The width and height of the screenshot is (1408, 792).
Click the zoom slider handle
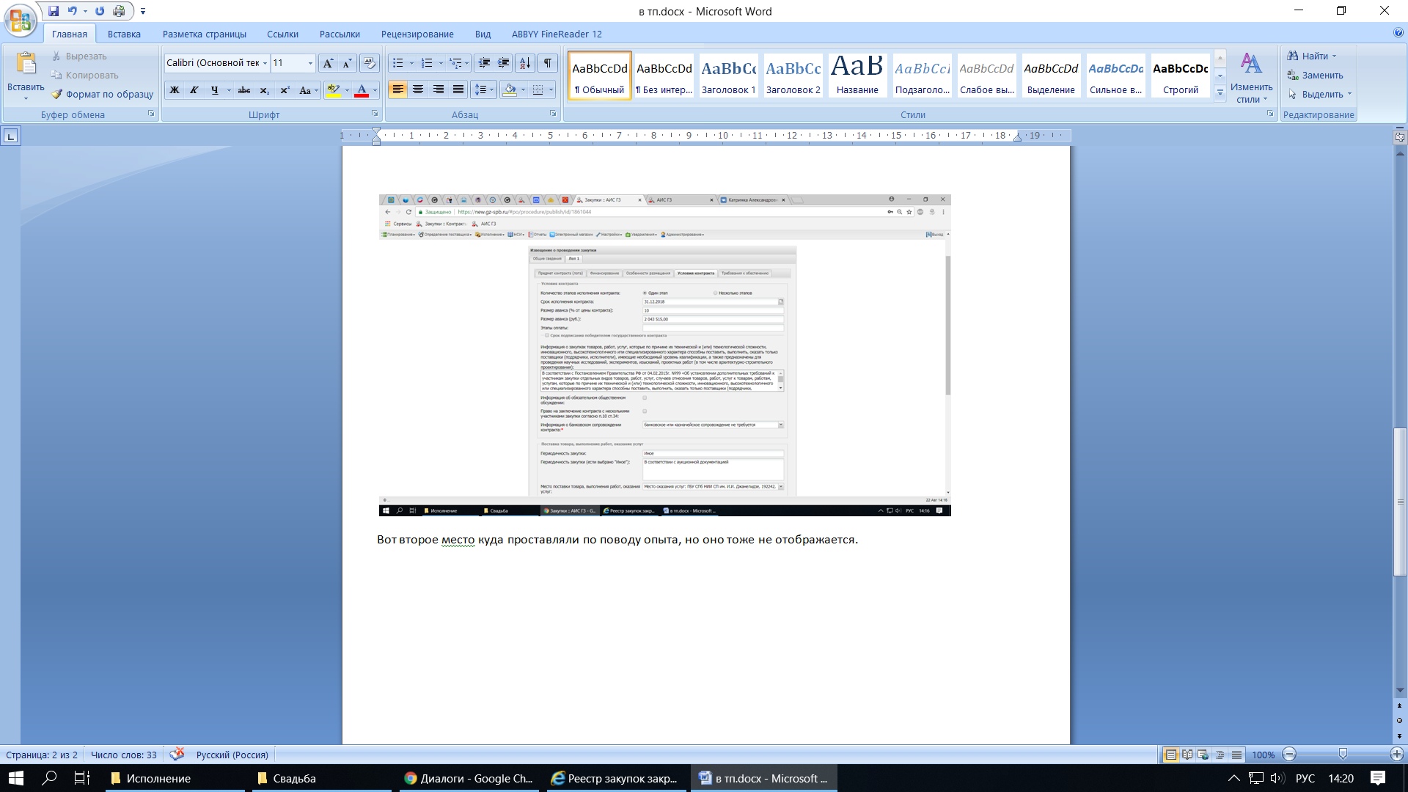coord(1343,755)
